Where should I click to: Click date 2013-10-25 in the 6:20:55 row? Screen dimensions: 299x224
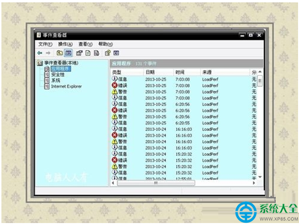[x=156, y=123]
